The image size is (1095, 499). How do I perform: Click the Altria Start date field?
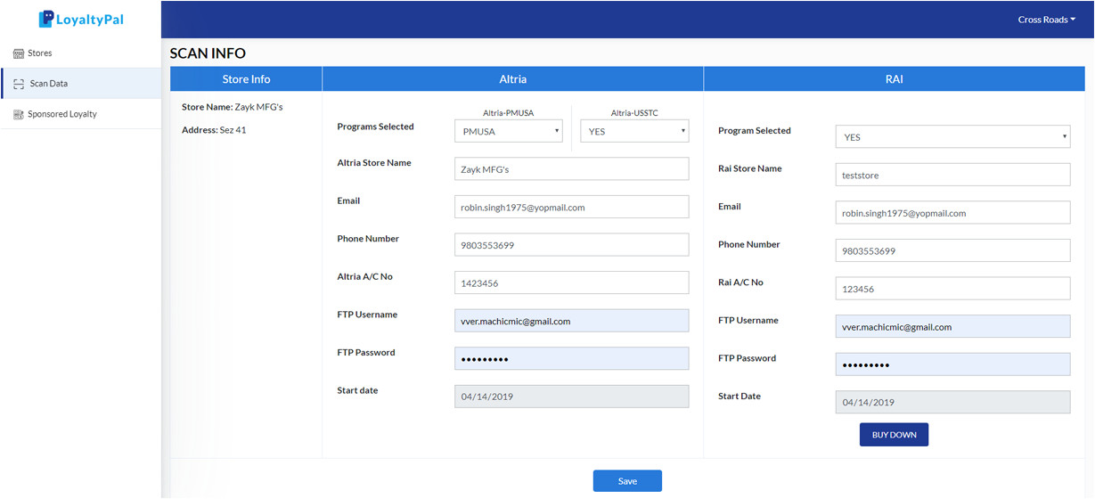[x=571, y=397]
